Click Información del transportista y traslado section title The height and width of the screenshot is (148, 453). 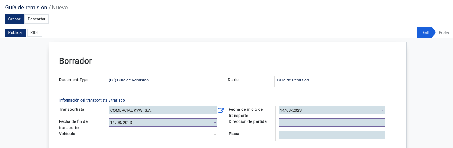92,100
